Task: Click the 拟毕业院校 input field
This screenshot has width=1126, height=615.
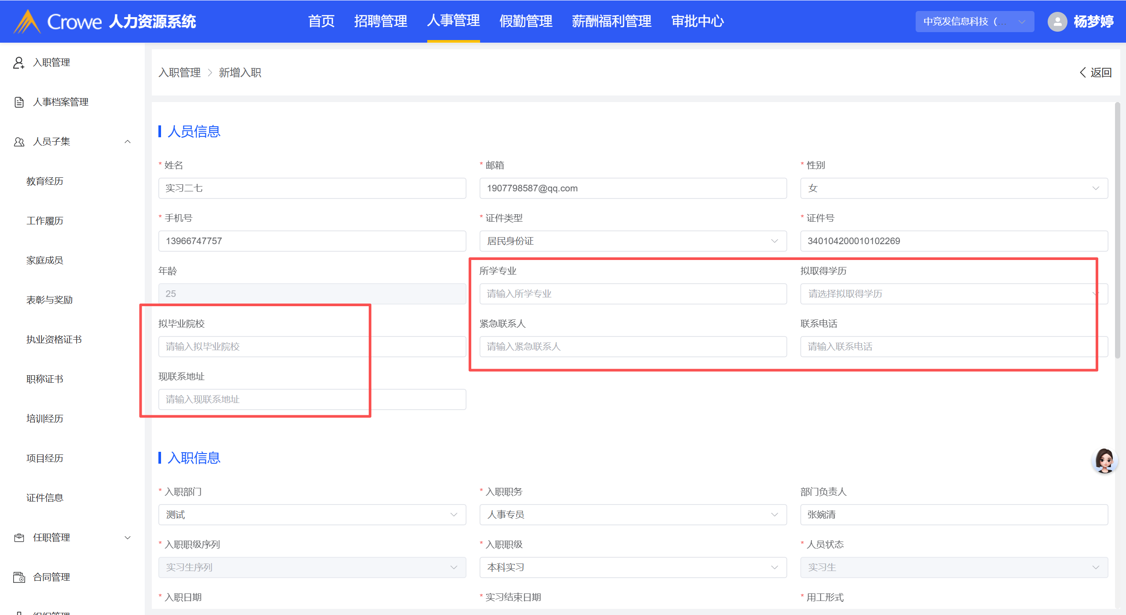Action: (312, 347)
